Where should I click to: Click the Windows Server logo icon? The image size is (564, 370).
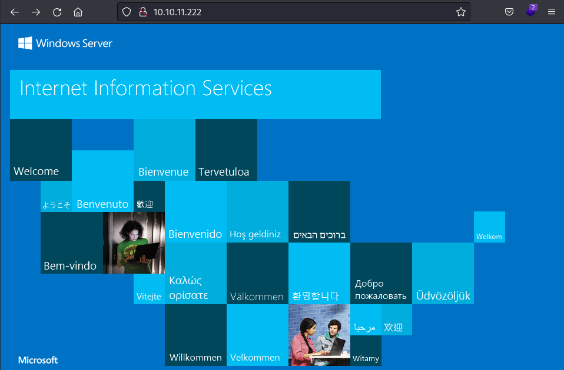point(25,43)
